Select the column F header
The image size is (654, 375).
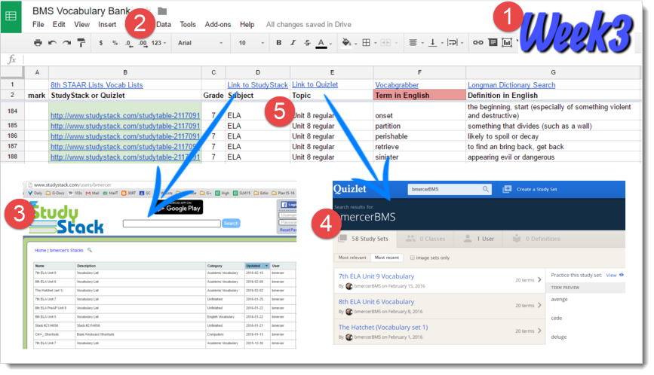coord(419,72)
